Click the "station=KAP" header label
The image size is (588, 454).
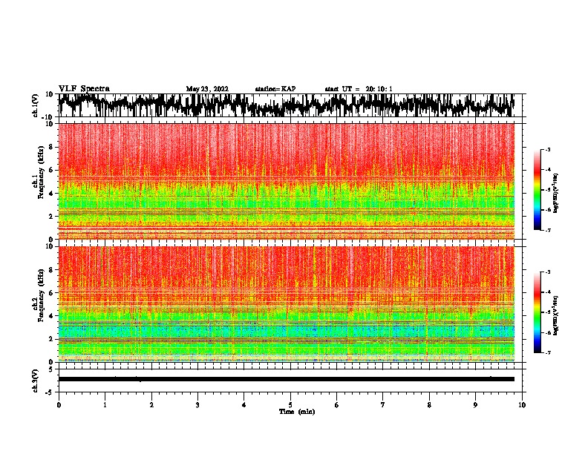pos(275,89)
